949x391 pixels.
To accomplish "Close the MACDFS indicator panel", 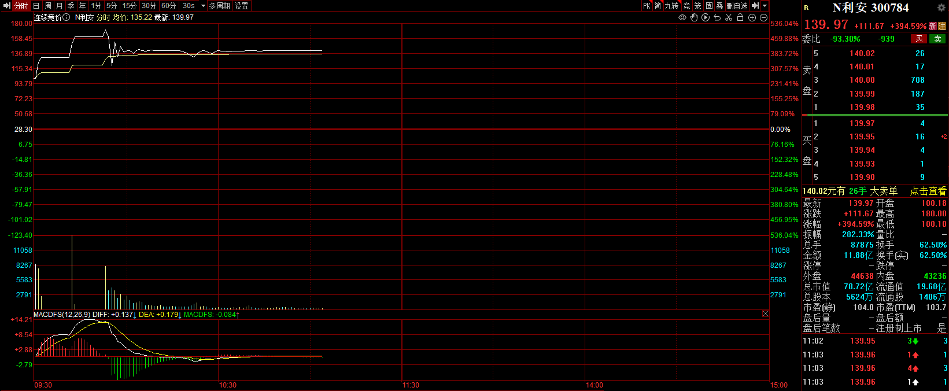I will (765, 313).
